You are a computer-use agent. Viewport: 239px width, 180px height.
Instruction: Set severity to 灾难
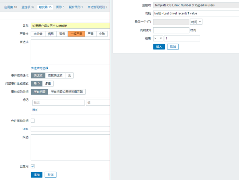[102, 34]
